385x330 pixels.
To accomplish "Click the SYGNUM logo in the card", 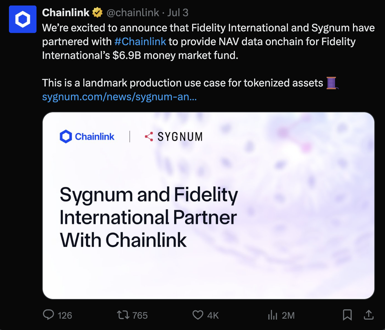I will (174, 136).
